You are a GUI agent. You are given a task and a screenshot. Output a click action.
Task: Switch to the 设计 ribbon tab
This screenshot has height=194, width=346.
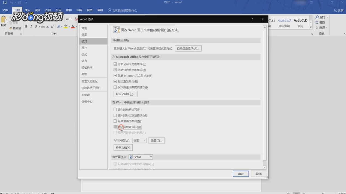pyautogui.click(x=38, y=10)
